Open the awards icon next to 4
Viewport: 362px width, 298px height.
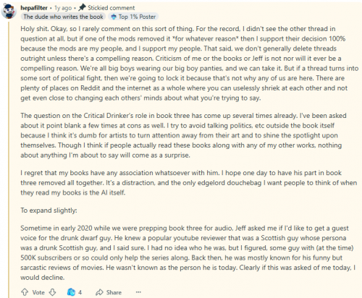click(71, 292)
